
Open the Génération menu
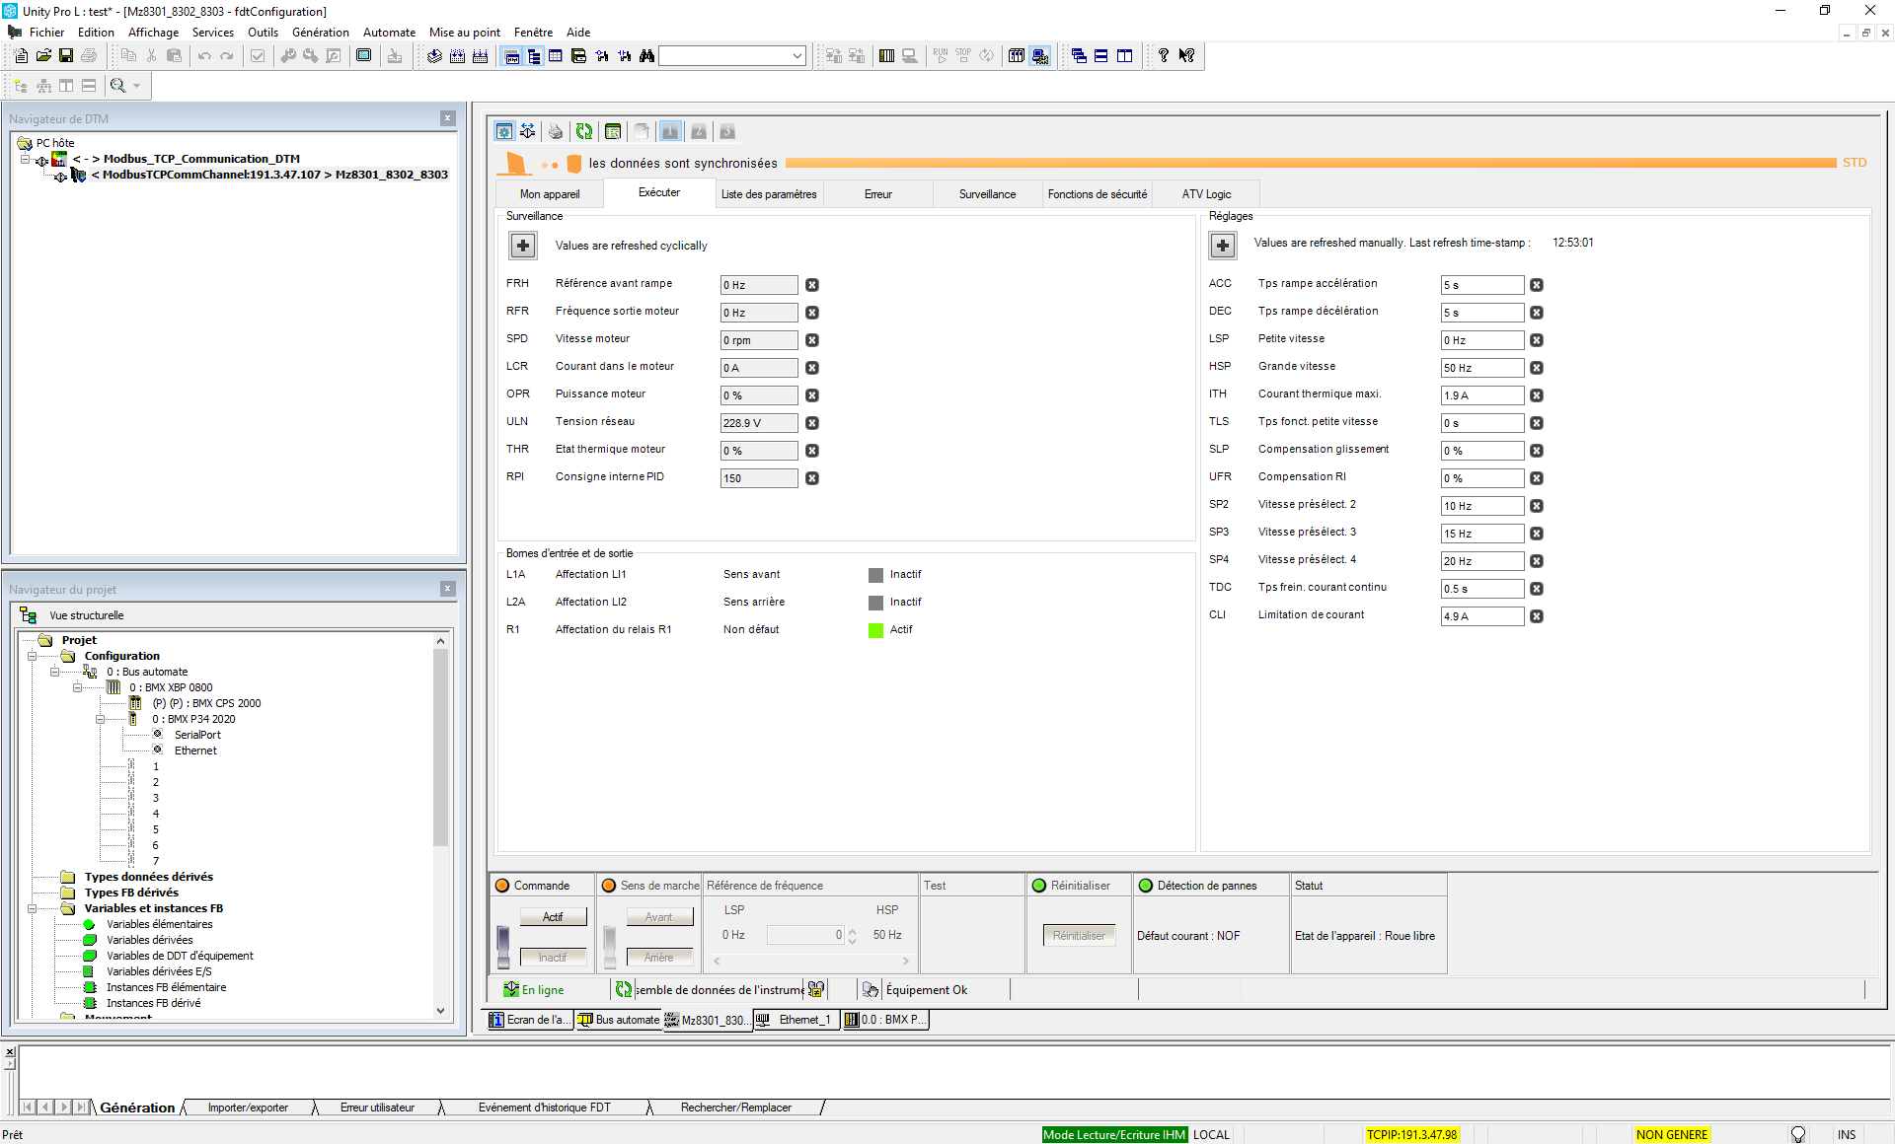pyautogui.click(x=320, y=33)
